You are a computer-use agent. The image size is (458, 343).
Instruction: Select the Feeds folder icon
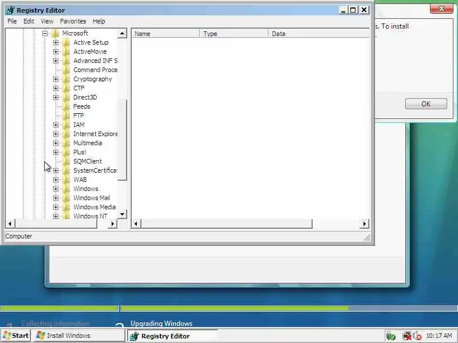(66, 106)
